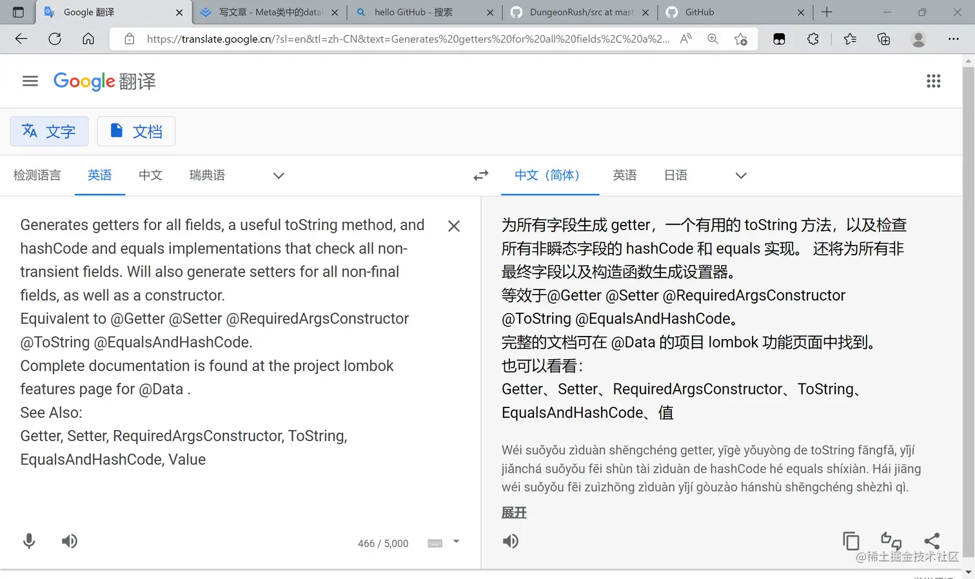
Task: Rate this translation
Action: coord(891,542)
